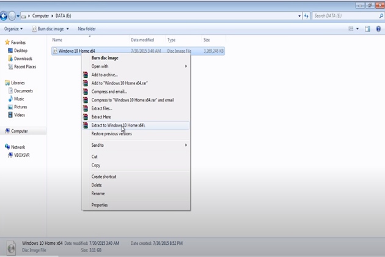Select Properties from context menu
The height and width of the screenshot is (257, 385).
(x=100, y=205)
